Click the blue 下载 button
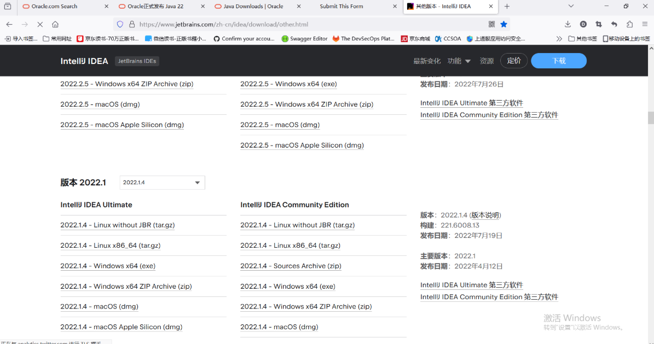The image size is (654, 344). (x=559, y=61)
